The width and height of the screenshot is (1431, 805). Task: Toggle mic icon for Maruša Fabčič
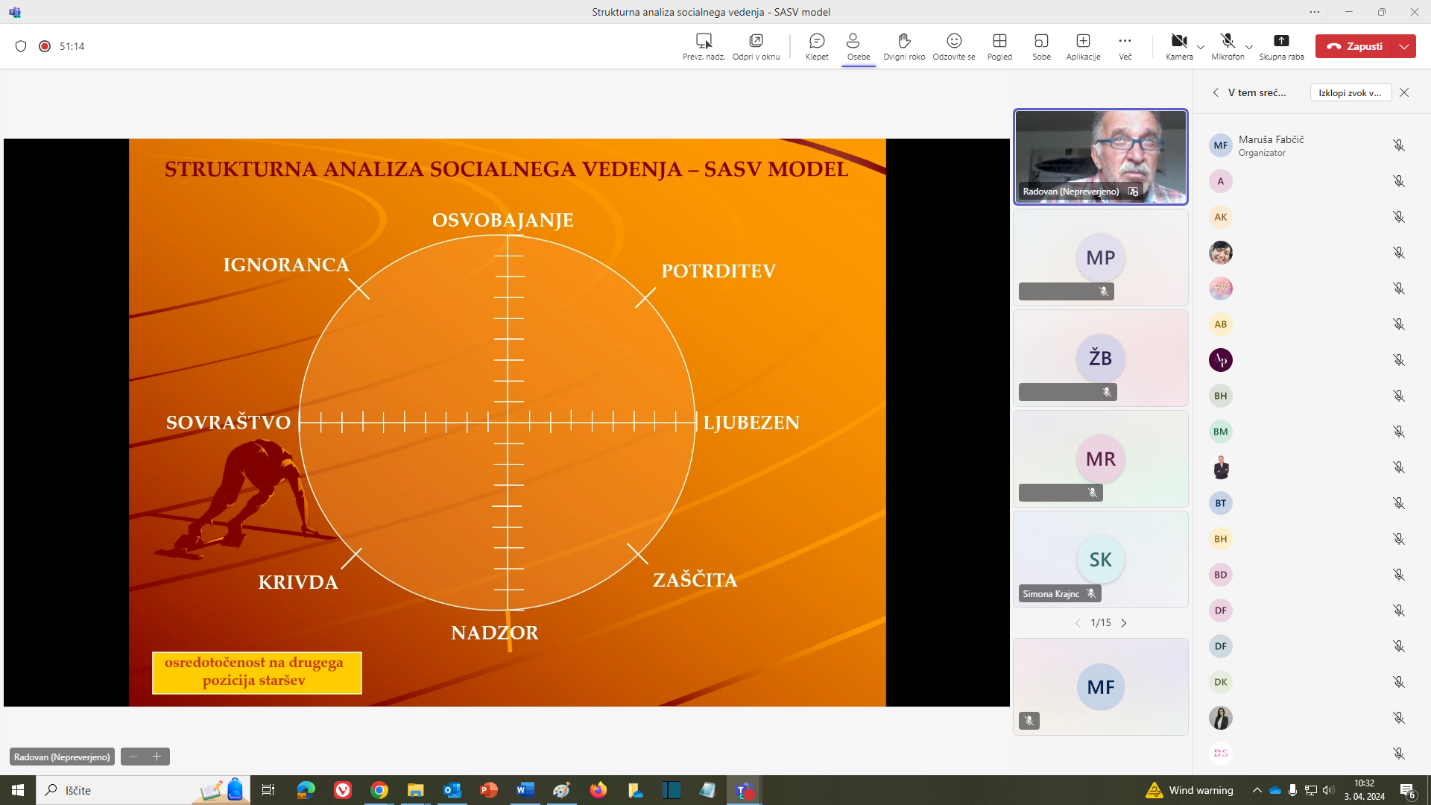pos(1399,145)
